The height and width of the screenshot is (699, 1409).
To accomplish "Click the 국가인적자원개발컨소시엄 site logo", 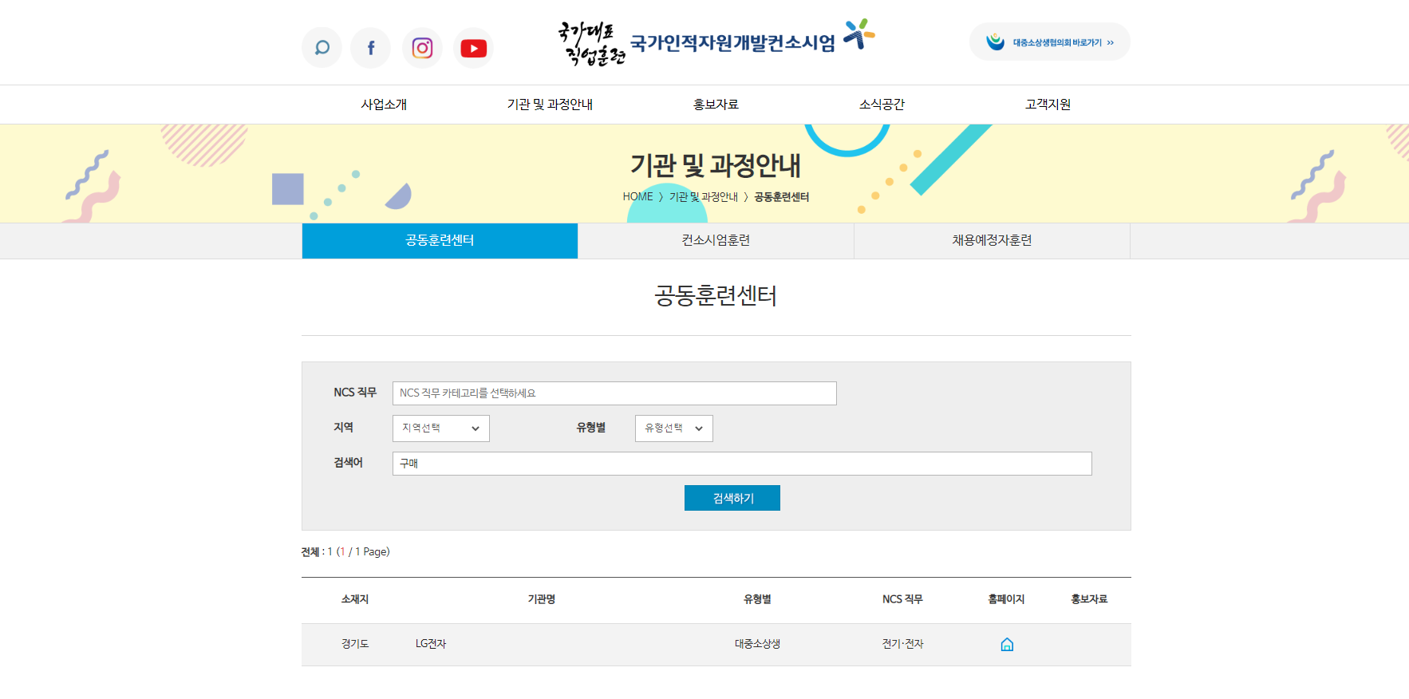I will (715, 42).
